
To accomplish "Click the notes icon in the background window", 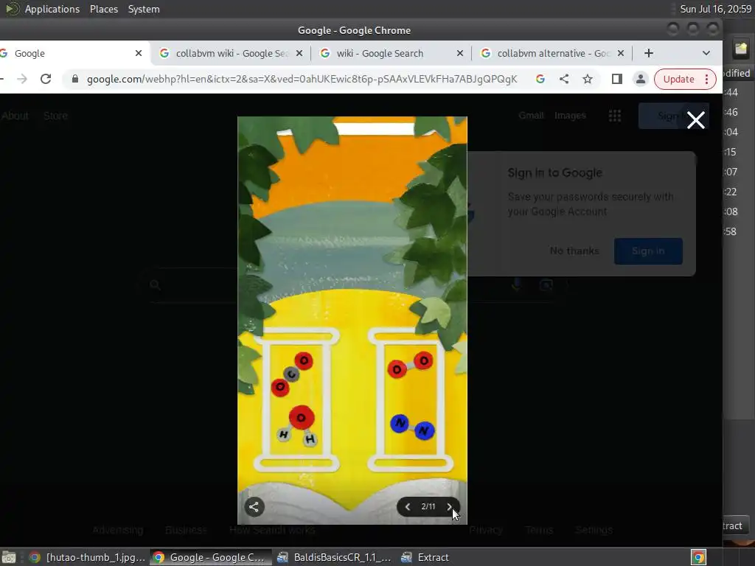I will (740, 48).
